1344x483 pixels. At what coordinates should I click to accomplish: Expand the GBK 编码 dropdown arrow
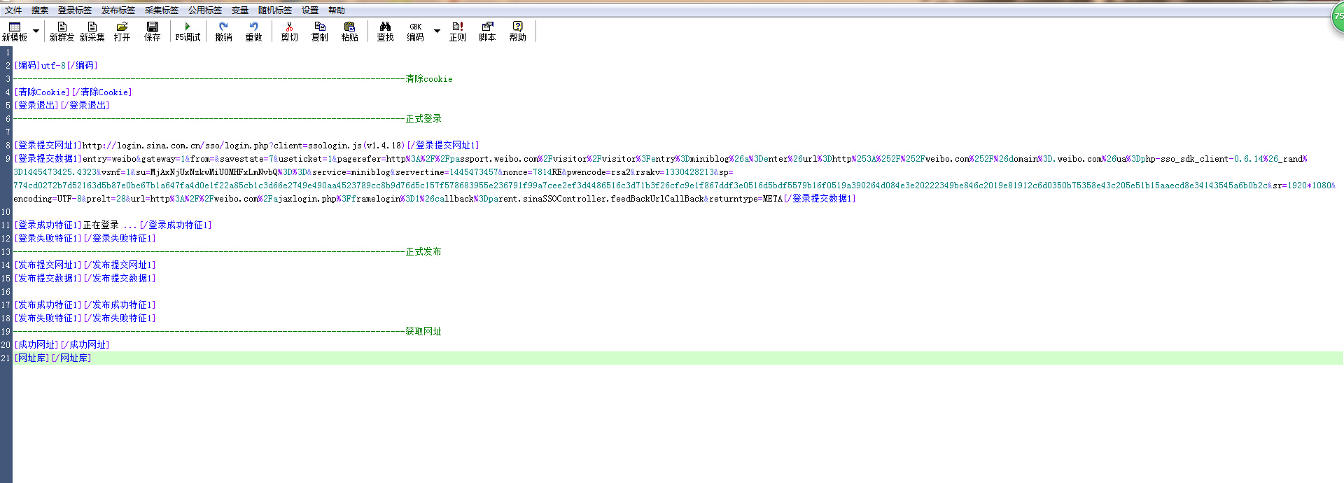(437, 31)
